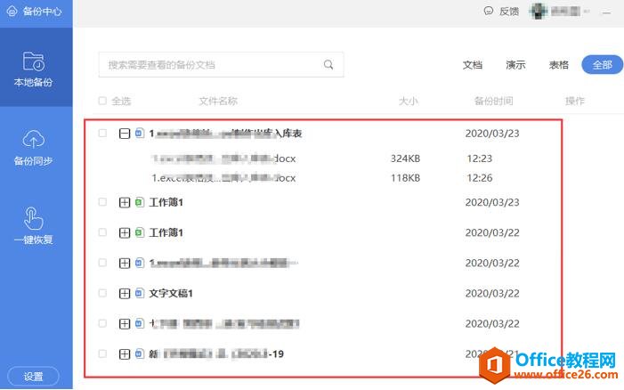Expand the 文字文稿1 entry

[125, 293]
